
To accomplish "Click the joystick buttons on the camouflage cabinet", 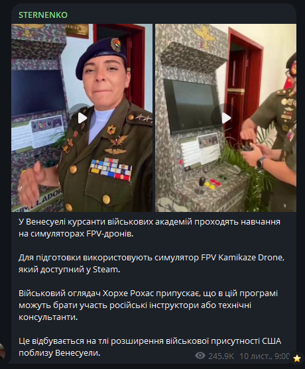I will pyautogui.click(x=211, y=183).
